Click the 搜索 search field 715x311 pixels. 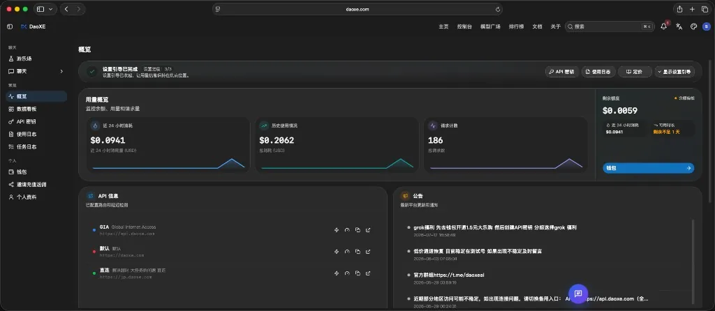610,26
